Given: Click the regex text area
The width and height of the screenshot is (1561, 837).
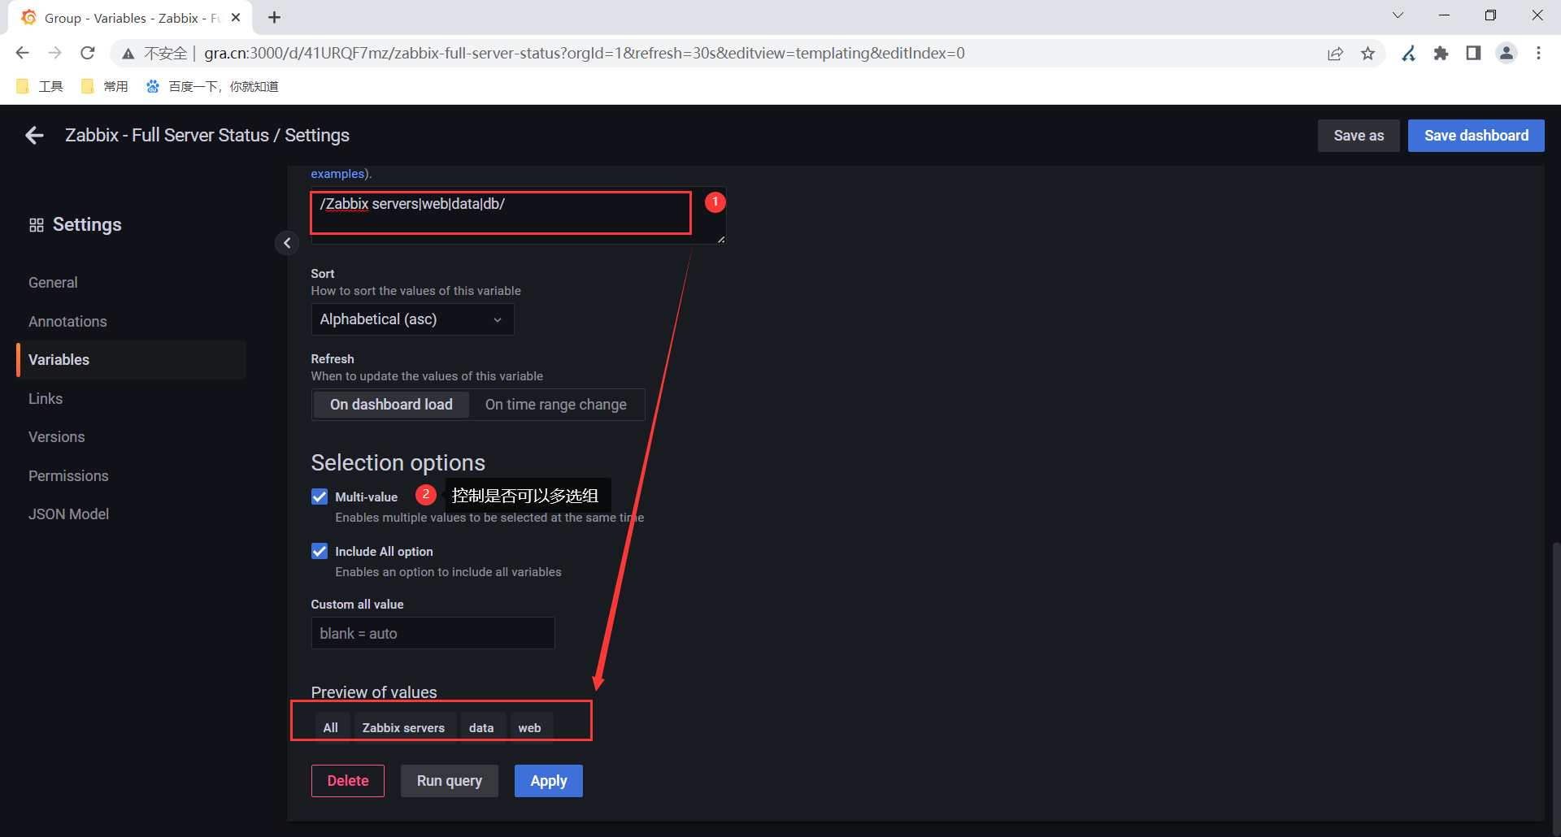Looking at the screenshot, I should pos(518,216).
